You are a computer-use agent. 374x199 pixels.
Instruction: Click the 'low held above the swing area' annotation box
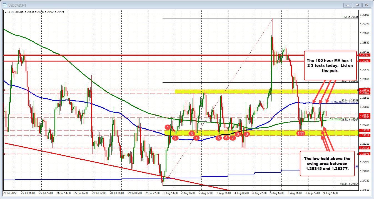(327, 164)
